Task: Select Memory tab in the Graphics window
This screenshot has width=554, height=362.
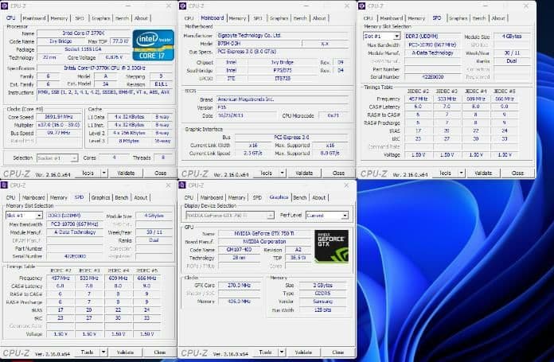Action: tap(236, 197)
